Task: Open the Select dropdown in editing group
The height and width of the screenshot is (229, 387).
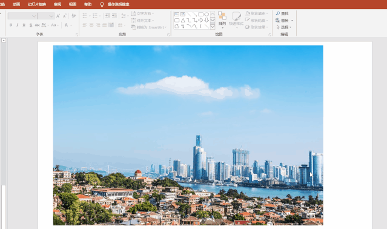Action: click(284, 27)
